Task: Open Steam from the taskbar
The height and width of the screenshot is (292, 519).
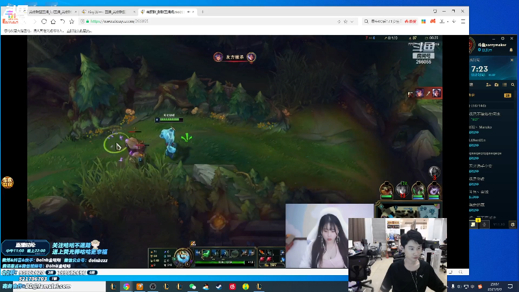Action: (x=219, y=287)
